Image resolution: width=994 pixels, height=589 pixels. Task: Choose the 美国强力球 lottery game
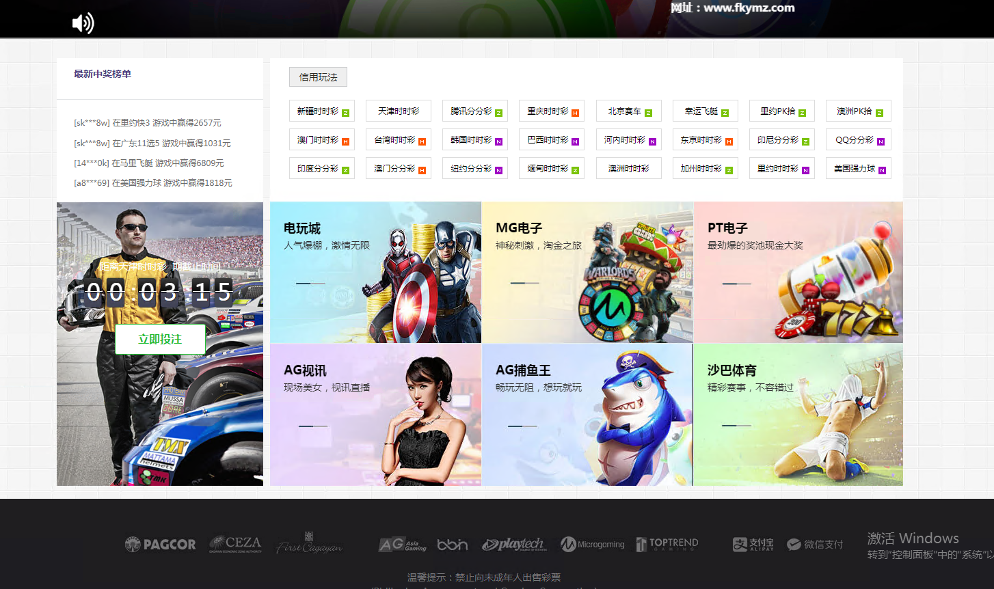[858, 169]
